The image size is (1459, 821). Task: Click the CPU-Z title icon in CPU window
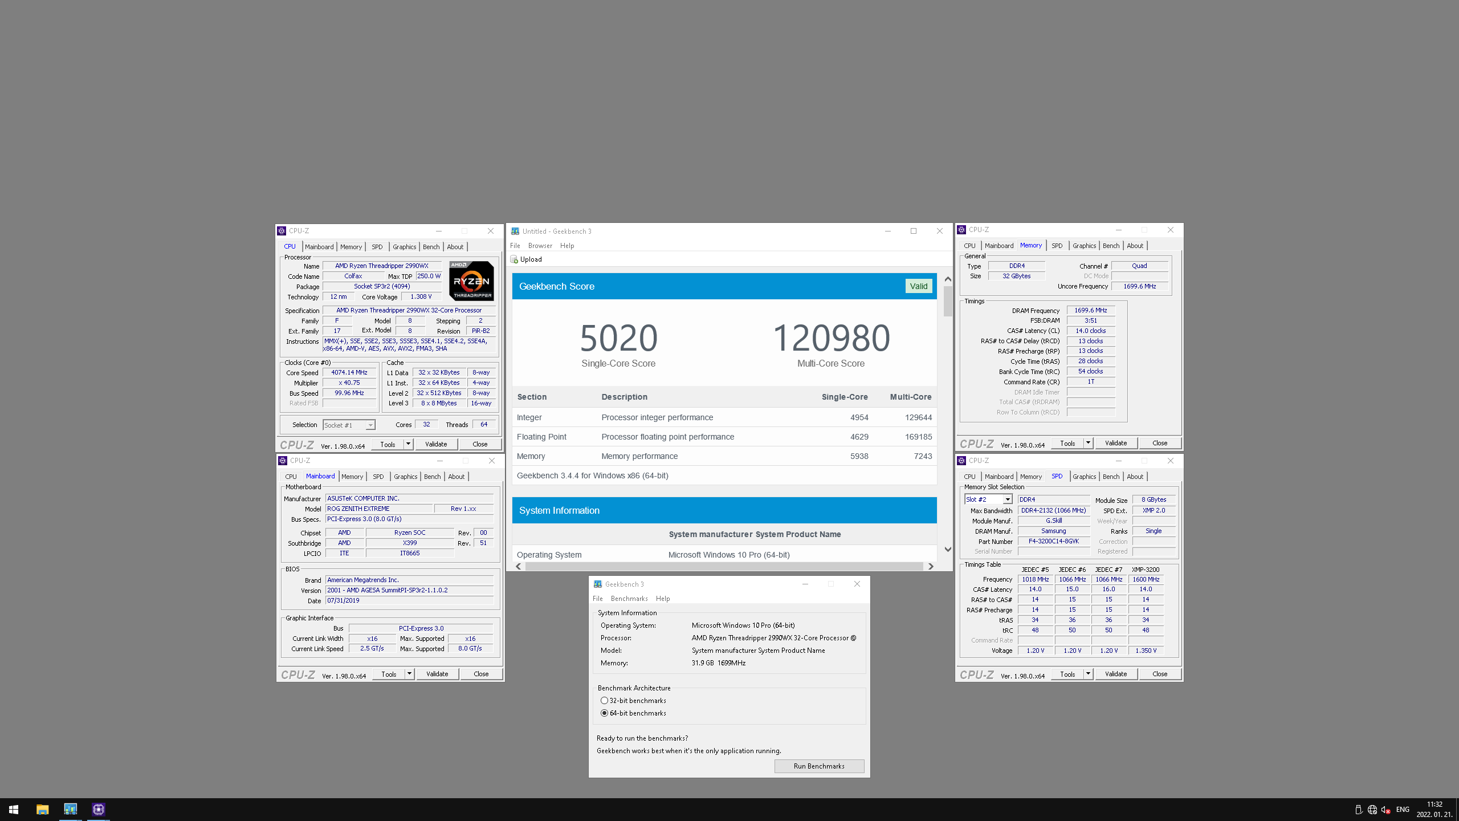tap(282, 231)
